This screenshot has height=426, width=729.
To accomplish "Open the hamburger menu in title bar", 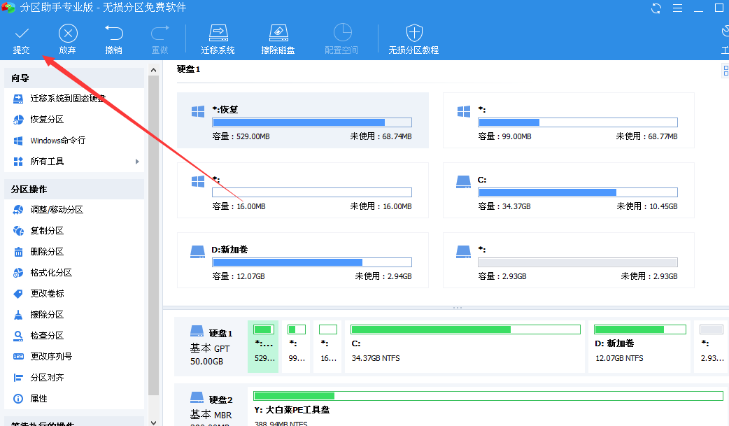I will (677, 8).
